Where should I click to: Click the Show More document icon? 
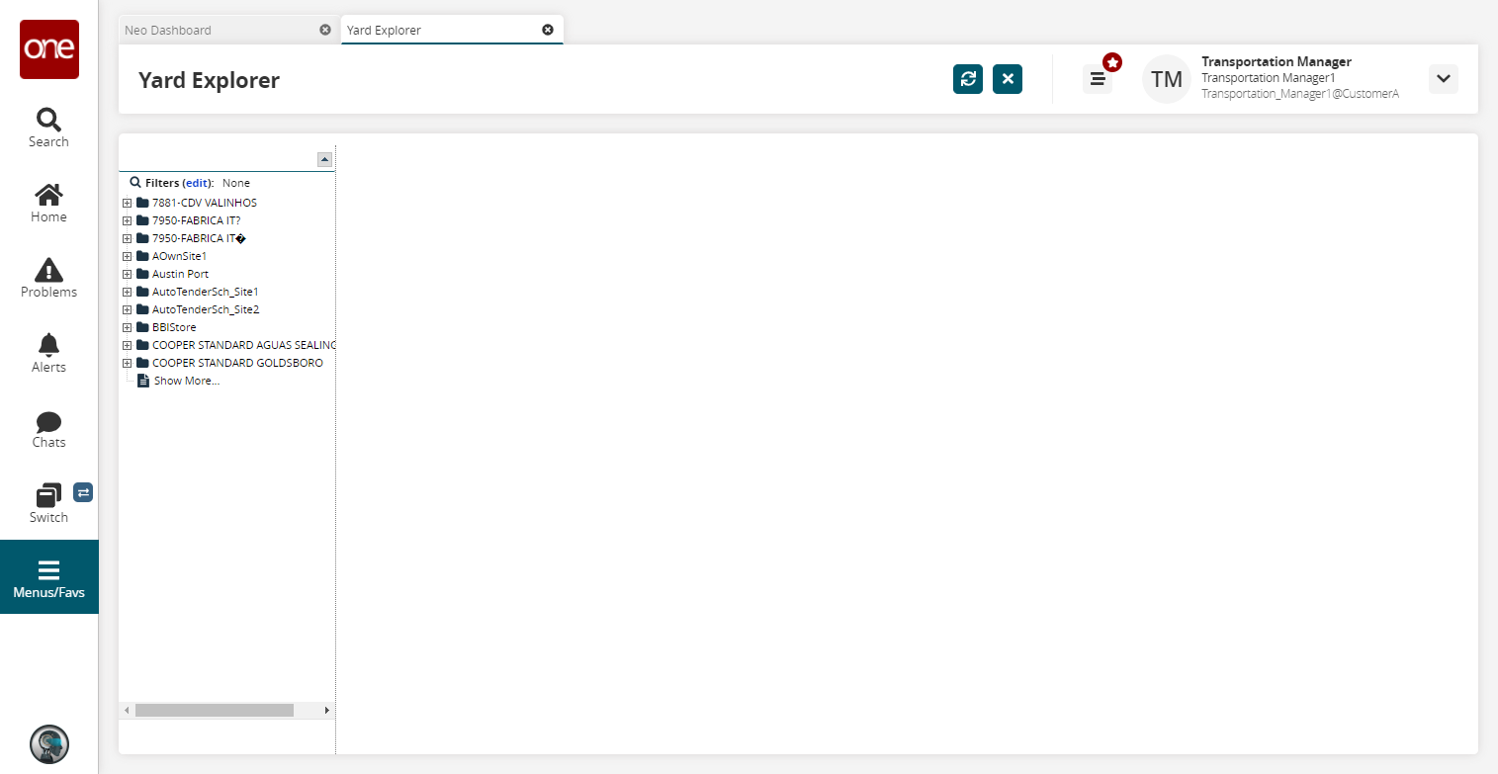click(143, 381)
